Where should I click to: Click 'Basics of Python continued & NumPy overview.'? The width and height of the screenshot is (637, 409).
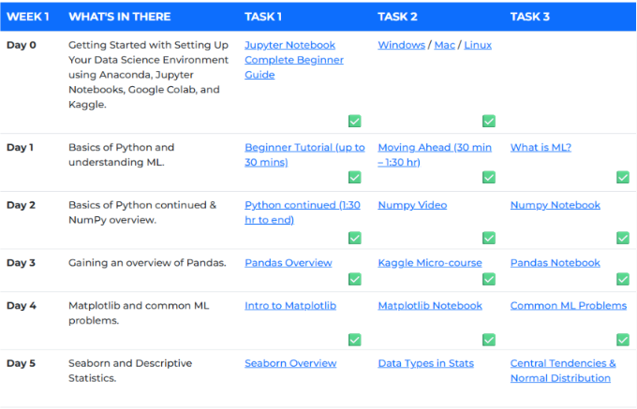[142, 212]
